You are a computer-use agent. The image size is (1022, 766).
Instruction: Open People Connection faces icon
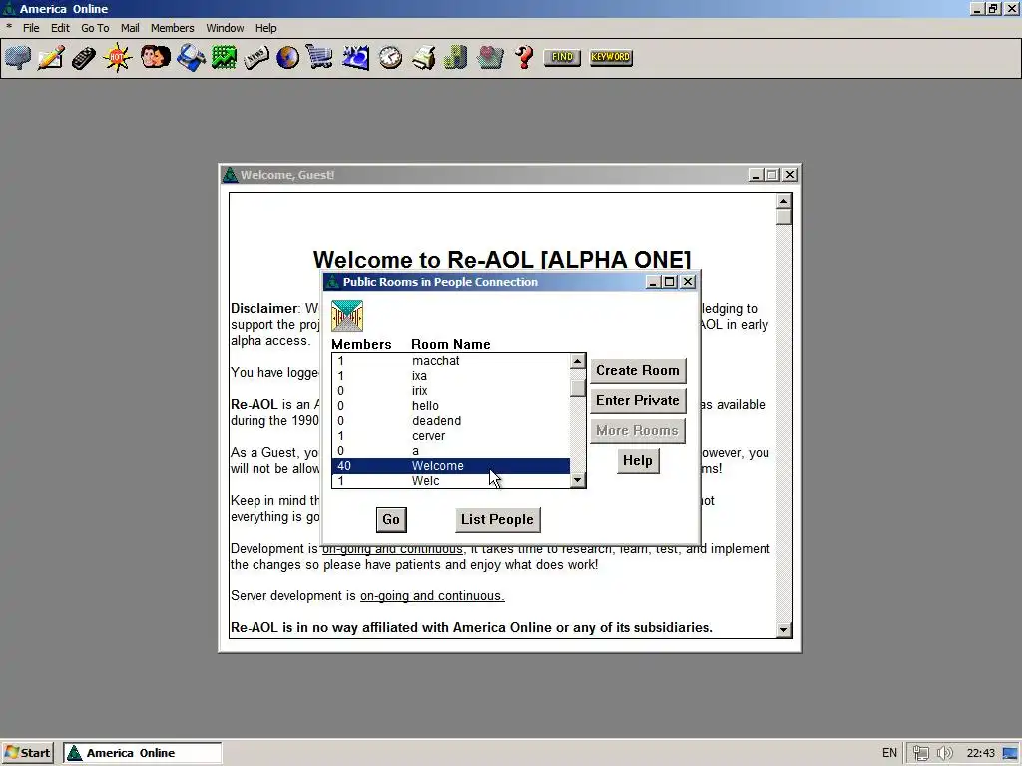(x=155, y=57)
